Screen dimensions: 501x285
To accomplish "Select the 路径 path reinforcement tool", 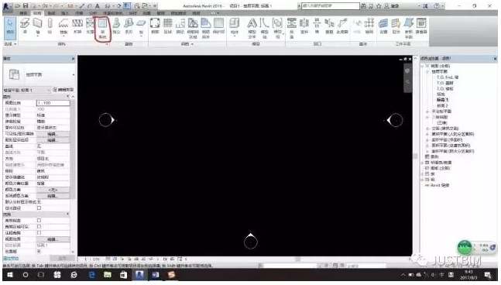I will 180,26.
